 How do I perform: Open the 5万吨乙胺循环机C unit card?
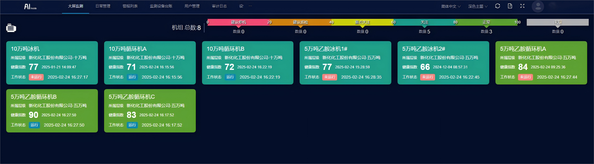pos(150,111)
